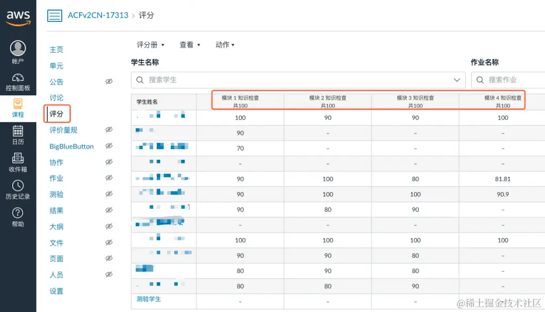Open the 帐户 account avatar
This screenshot has width=545, height=312.
point(18,48)
